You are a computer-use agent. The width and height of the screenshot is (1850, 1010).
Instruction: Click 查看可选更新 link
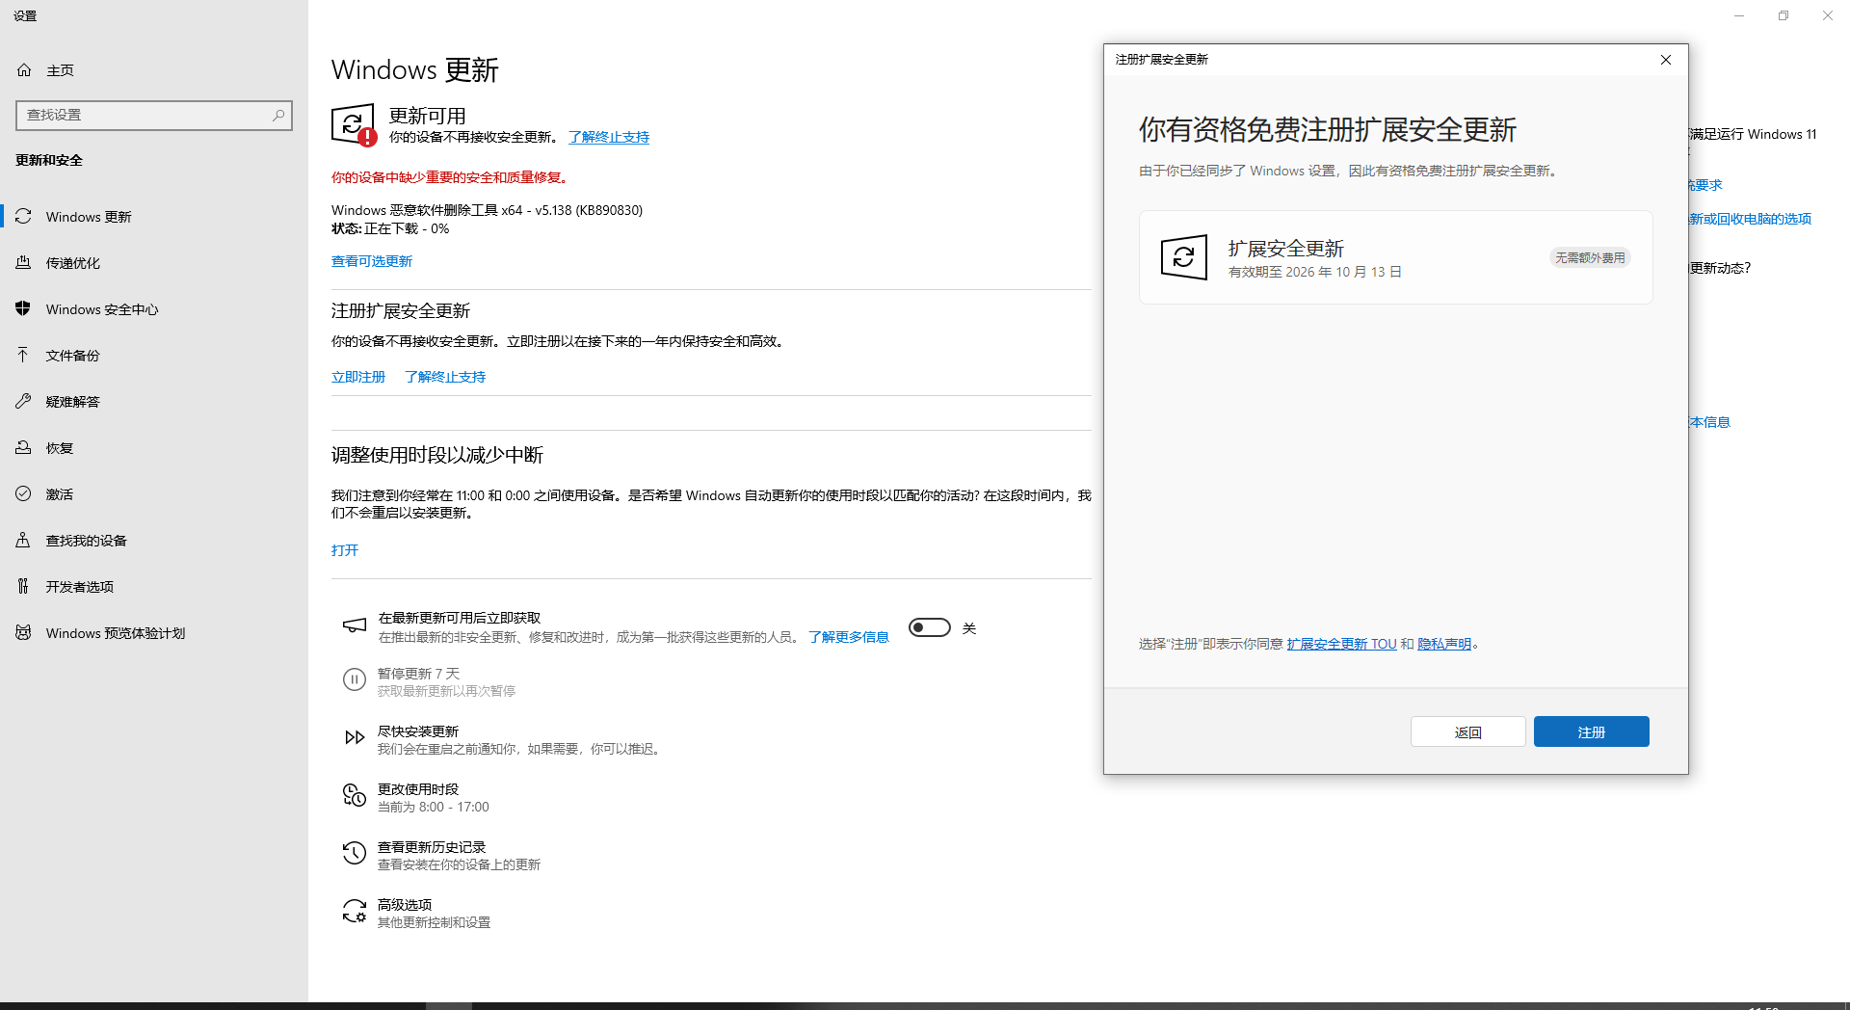tap(372, 261)
